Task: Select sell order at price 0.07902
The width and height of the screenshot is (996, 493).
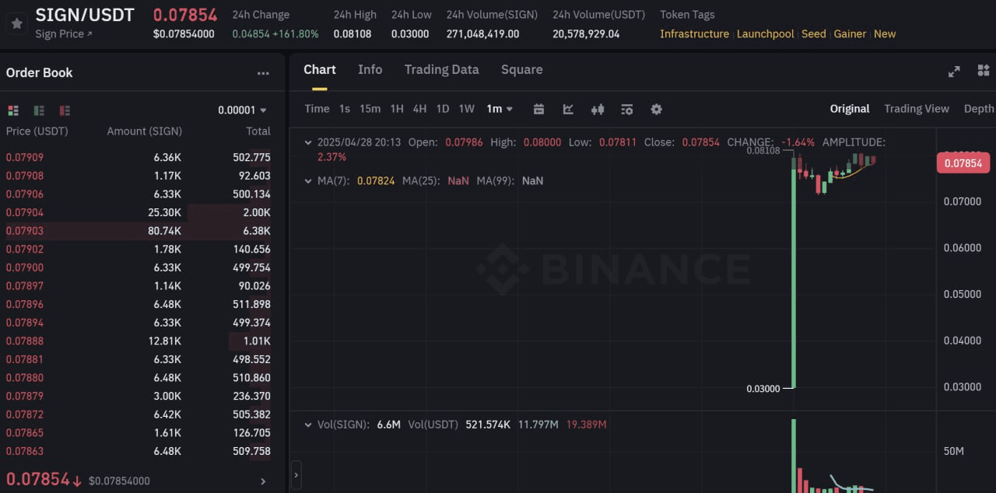Action: (x=139, y=250)
